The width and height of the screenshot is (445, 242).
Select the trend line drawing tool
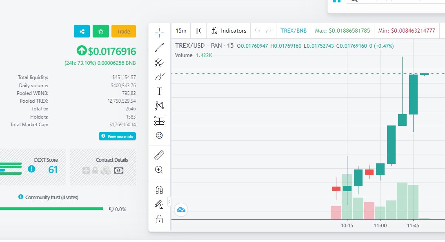point(159,47)
